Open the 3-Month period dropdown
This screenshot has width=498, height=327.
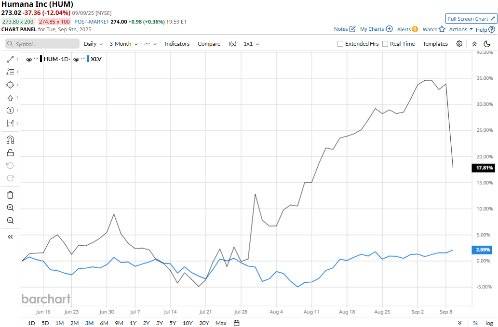[123, 44]
